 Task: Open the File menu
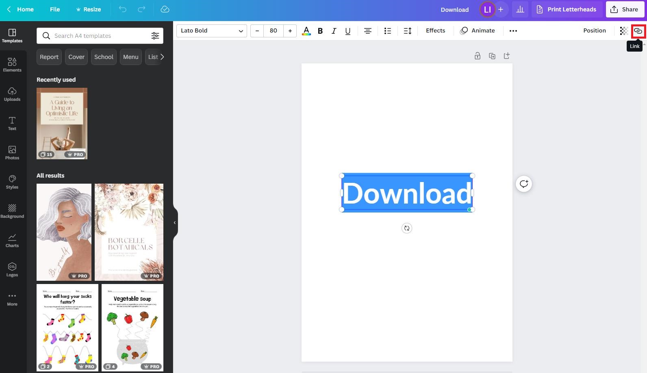[x=55, y=9]
